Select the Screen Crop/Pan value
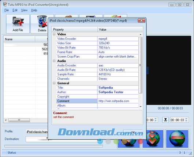The image size is (194, 157). click(x=118, y=57)
